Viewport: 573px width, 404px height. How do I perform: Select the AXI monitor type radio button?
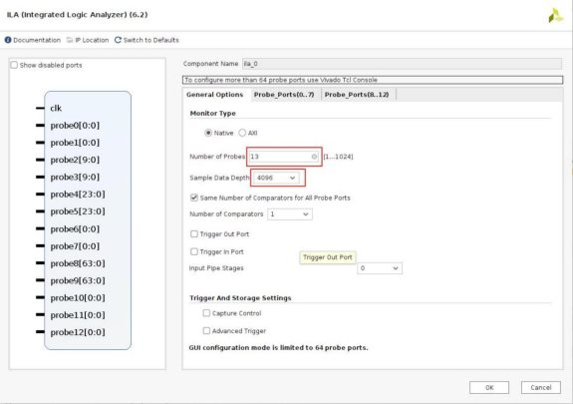click(242, 133)
